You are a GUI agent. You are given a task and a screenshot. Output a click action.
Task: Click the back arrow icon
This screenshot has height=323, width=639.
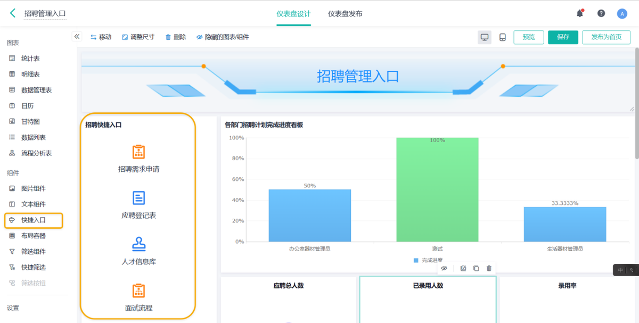coord(13,13)
